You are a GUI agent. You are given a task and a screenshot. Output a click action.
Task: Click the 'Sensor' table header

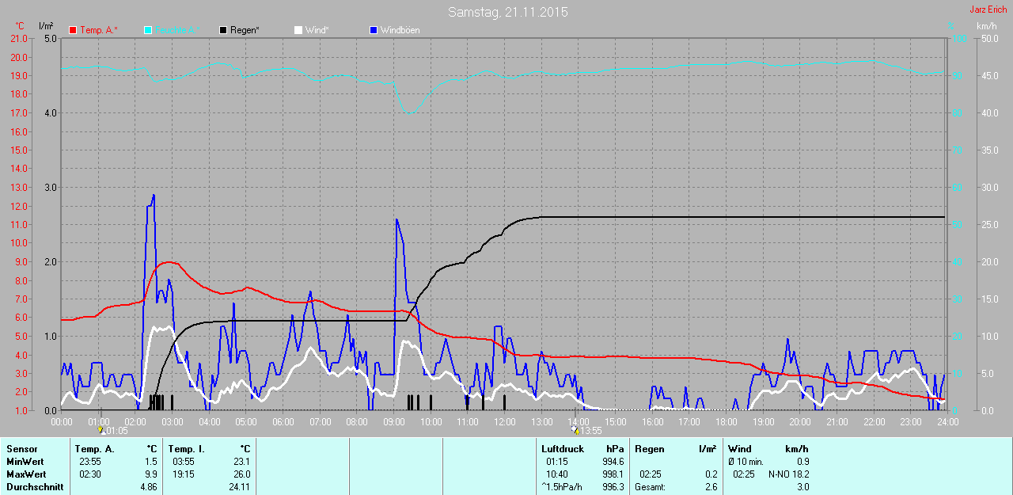coord(21,449)
